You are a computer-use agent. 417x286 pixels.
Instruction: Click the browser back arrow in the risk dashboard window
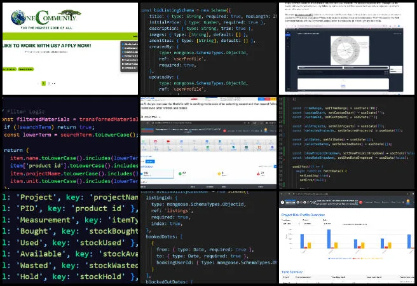point(282,194)
